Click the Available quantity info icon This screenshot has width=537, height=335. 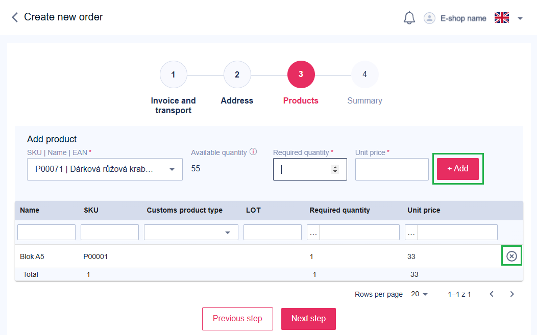pyautogui.click(x=253, y=152)
